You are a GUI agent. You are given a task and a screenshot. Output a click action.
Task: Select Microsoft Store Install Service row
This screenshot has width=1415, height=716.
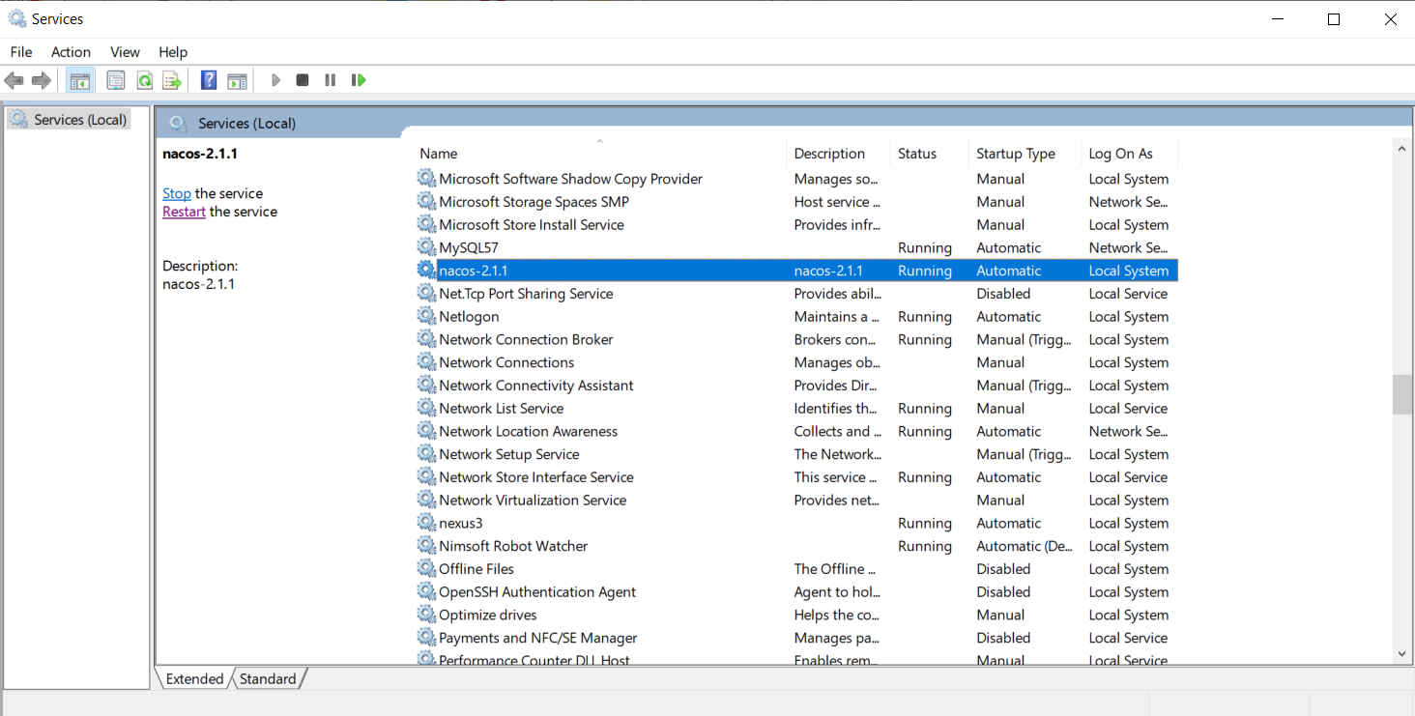point(796,224)
